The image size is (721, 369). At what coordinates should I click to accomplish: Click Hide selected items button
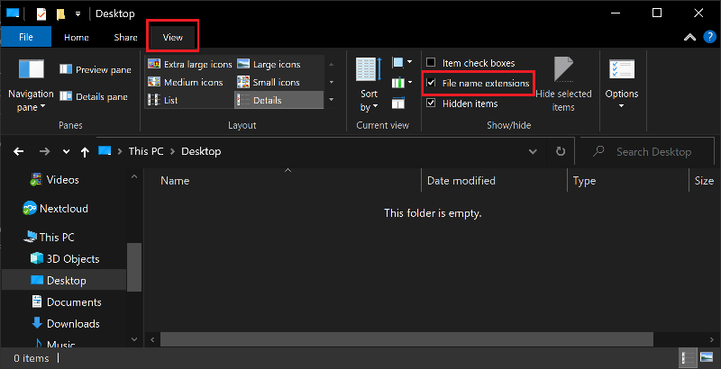[x=563, y=85]
